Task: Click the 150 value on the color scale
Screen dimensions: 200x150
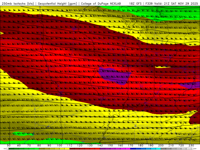Action: point(110,145)
